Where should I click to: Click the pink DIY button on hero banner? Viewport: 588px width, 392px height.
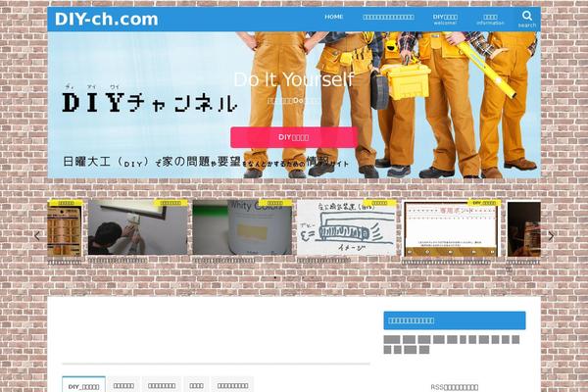[x=294, y=137]
